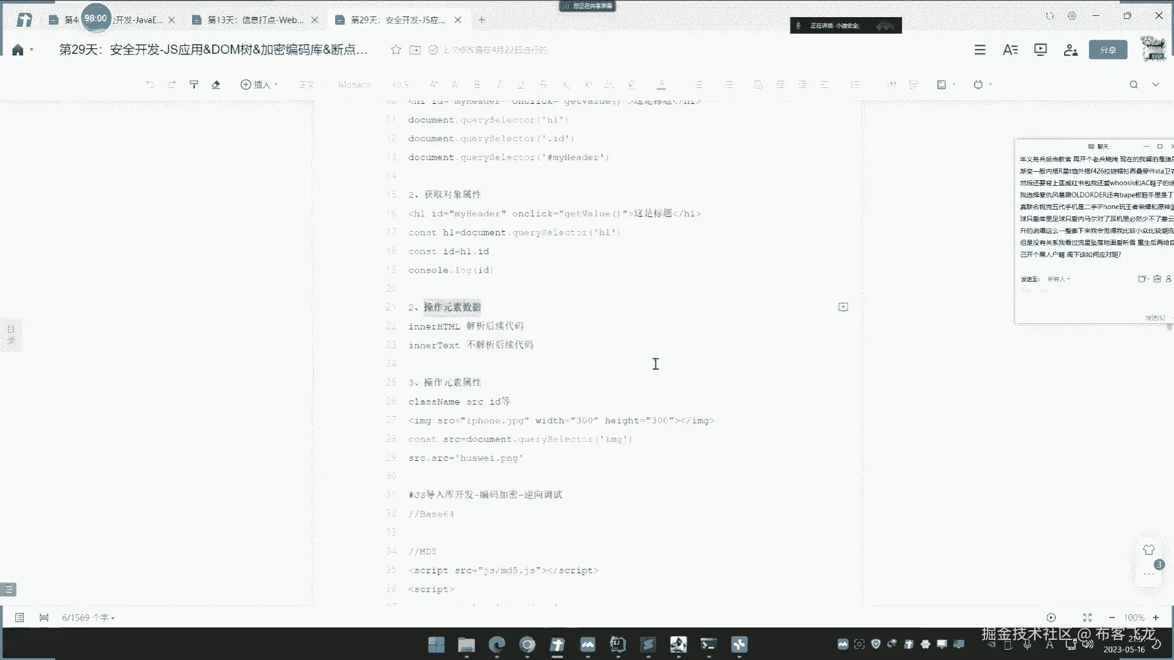Click the 分享 share button
The image size is (1174, 660).
[x=1107, y=50]
